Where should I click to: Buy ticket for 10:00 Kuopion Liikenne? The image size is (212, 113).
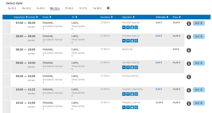pyautogui.click(x=199, y=90)
